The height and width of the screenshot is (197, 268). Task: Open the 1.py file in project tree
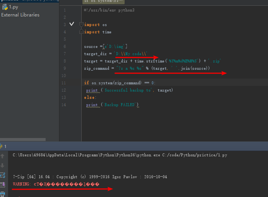[13, 7]
